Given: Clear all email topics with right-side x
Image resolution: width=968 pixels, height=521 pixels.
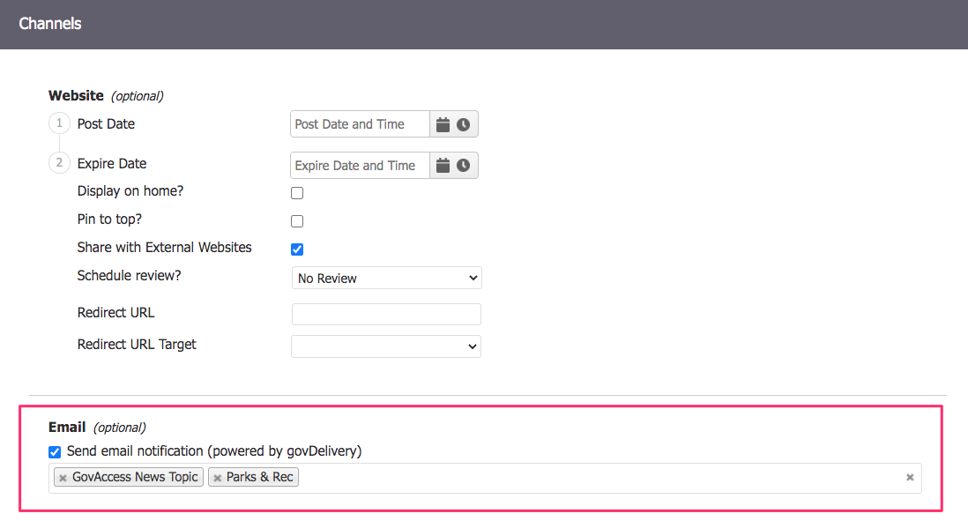Looking at the screenshot, I should pos(910,477).
